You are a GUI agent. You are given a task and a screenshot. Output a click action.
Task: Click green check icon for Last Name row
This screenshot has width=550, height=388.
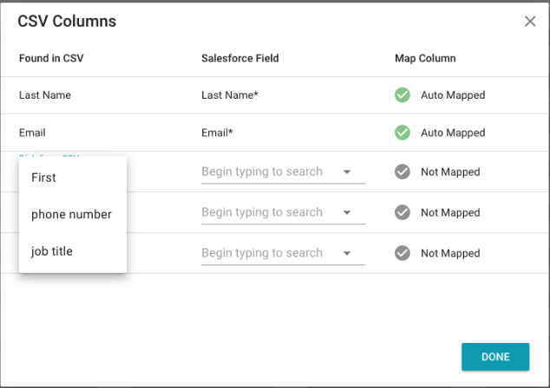coord(403,95)
